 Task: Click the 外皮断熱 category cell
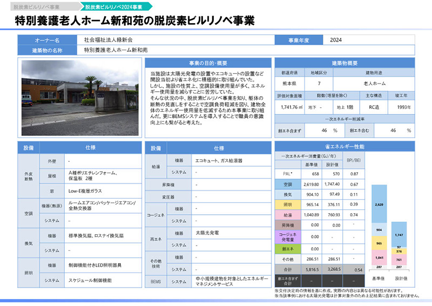(29, 176)
